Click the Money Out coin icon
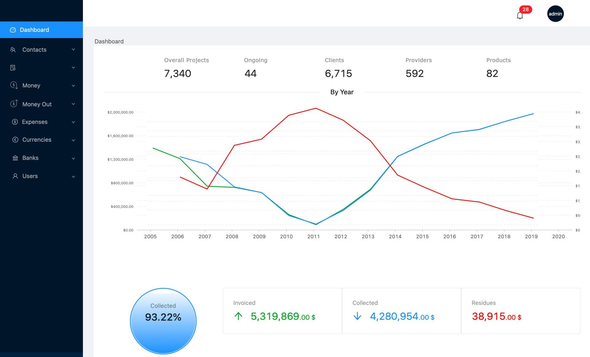This screenshot has height=357, width=590. pyautogui.click(x=14, y=104)
